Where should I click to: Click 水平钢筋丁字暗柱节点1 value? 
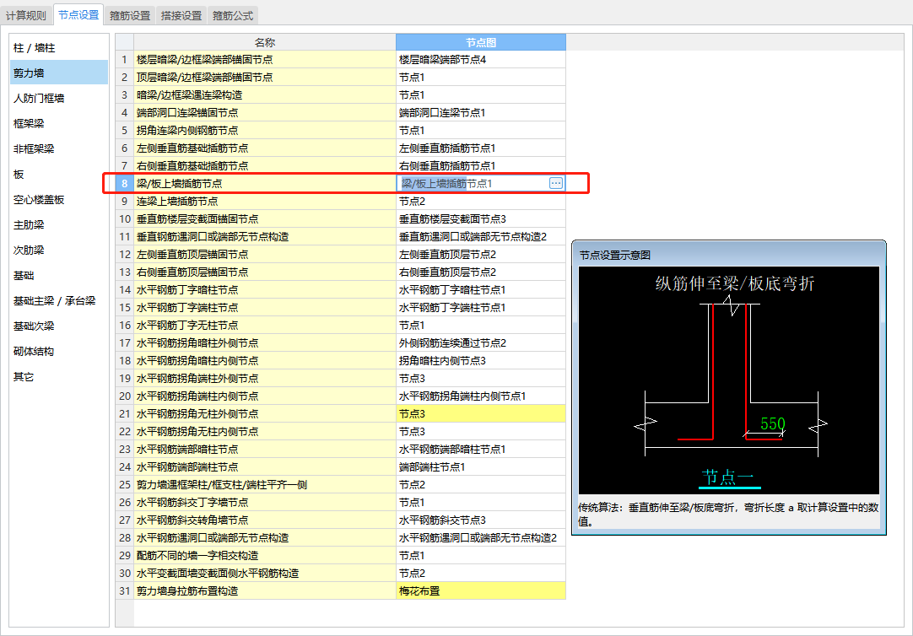tap(481, 290)
